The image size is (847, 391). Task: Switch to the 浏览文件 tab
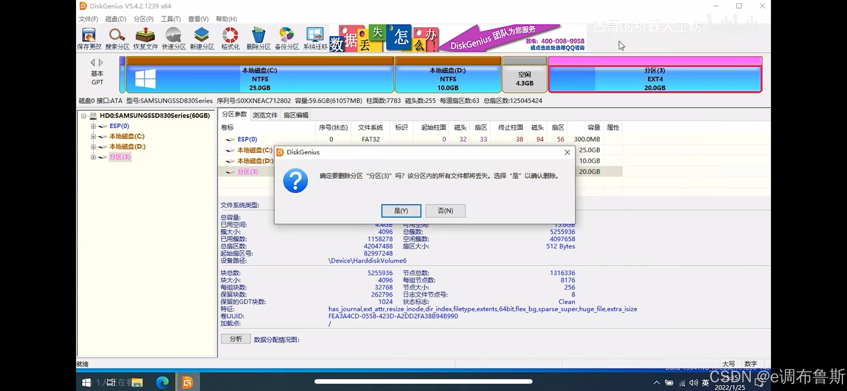(265, 115)
